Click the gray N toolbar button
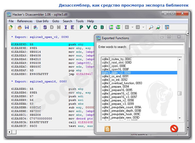 coord(59,27)
